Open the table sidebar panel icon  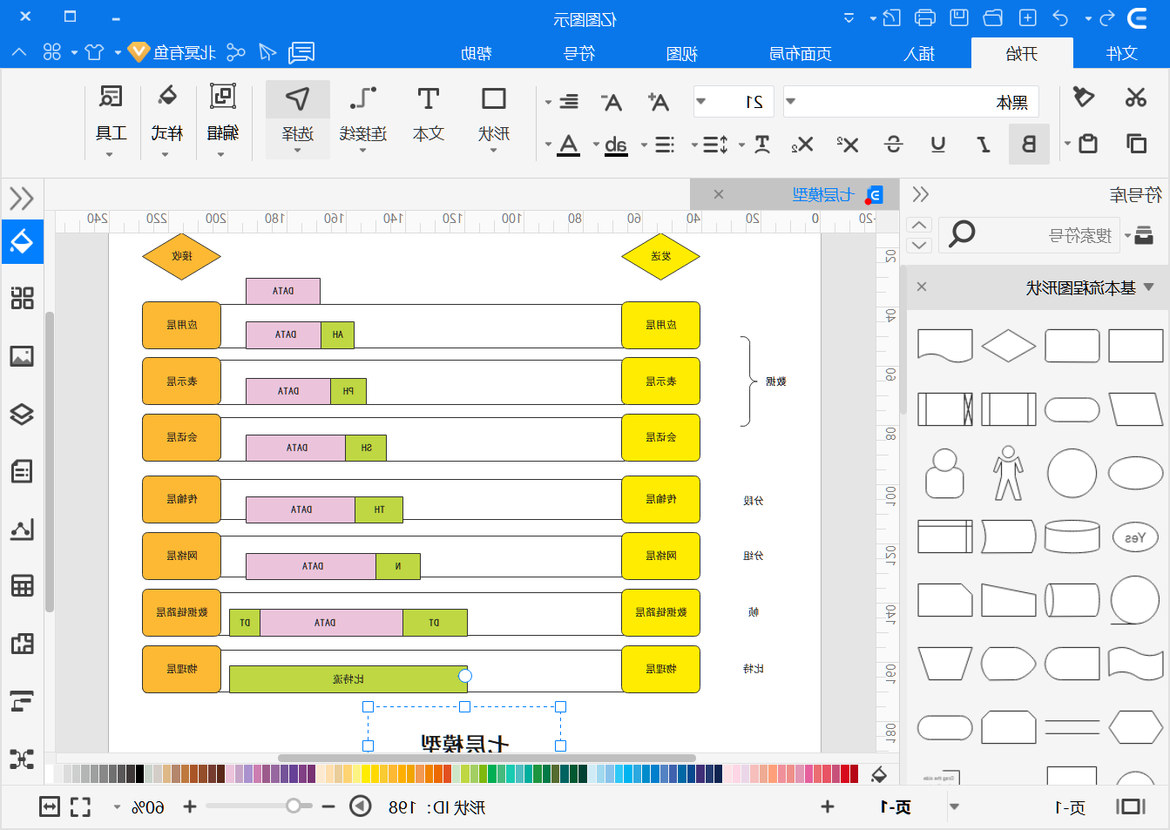coord(22,586)
